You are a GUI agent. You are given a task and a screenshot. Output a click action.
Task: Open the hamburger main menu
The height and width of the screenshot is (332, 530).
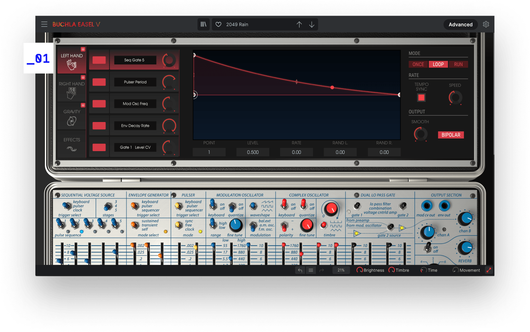(44, 24)
